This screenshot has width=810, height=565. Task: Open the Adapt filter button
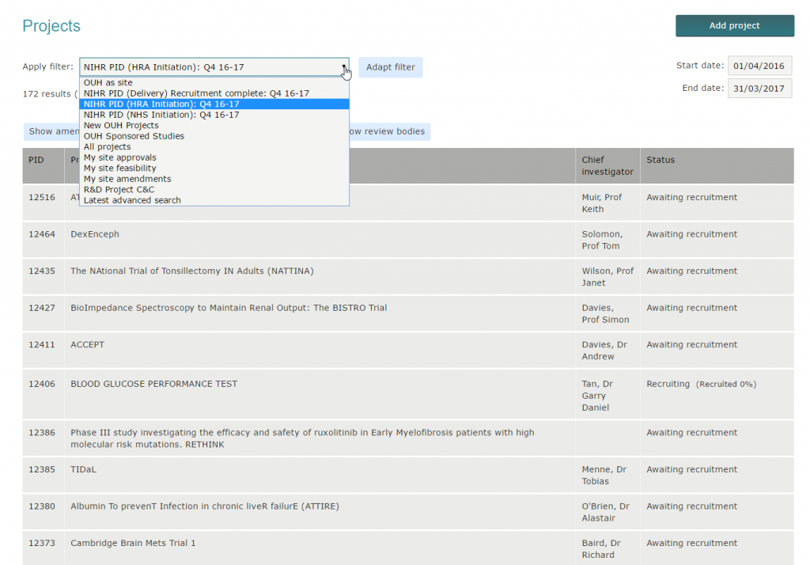[391, 67]
